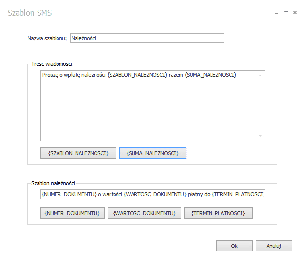Click the Szablon należności group label

tap(53, 183)
